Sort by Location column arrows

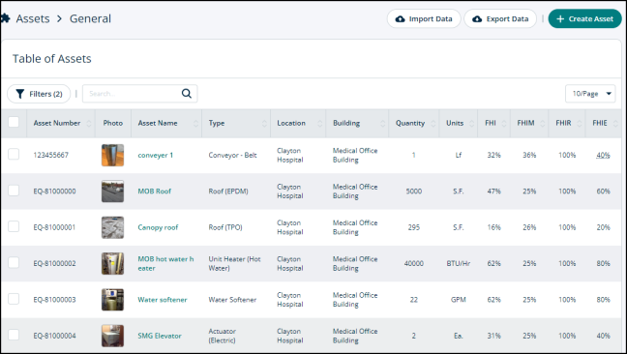319,124
